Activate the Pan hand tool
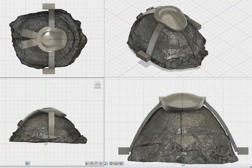The height and width of the screenshot is (168, 252). [x=96, y=163]
